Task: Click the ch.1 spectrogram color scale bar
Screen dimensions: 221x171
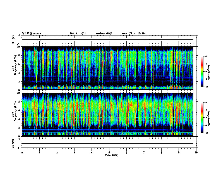Action: pos(202,72)
